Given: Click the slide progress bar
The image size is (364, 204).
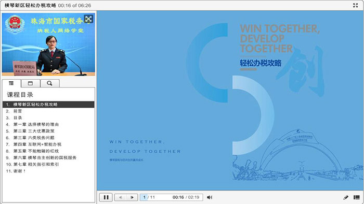Looking at the screenshot, I should point(171,197).
